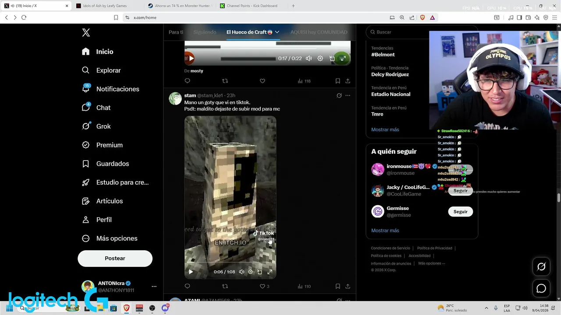Open the #Belmont trend
Screen dimensions: 561x315
tap(383, 55)
